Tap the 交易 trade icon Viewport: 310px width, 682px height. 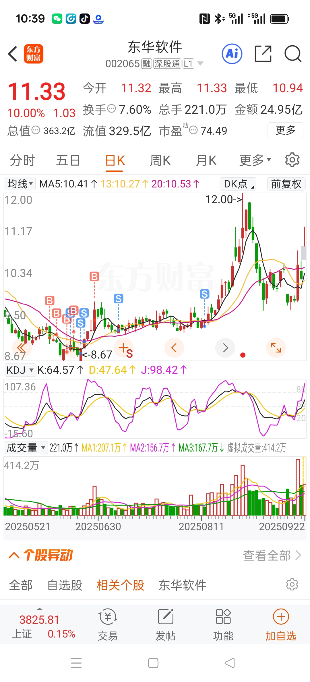click(108, 625)
